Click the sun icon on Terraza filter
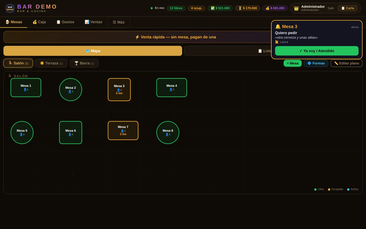The width and height of the screenshot is (366, 229). coord(42,63)
